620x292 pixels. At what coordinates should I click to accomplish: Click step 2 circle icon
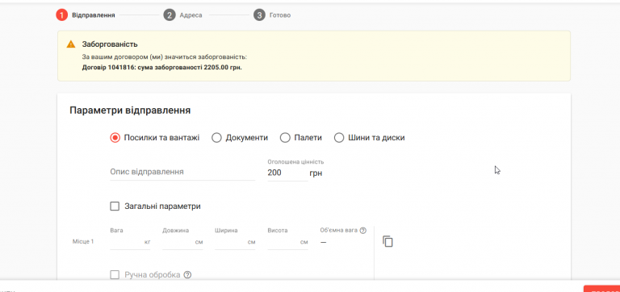coord(170,15)
